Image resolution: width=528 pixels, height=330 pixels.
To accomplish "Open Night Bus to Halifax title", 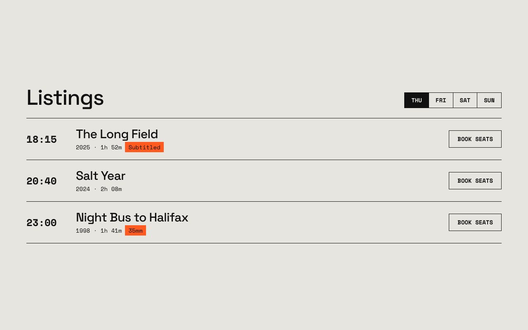I will [132, 217].
